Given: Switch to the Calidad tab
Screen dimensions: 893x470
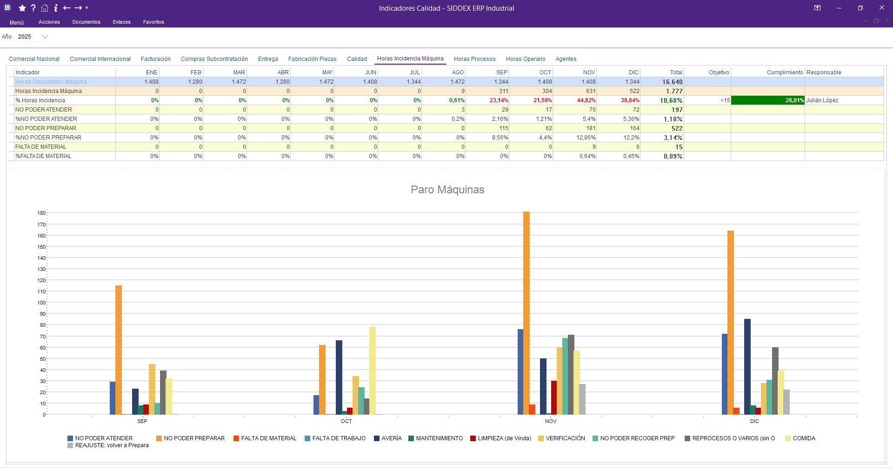Looking at the screenshot, I should pyautogui.click(x=357, y=59).
